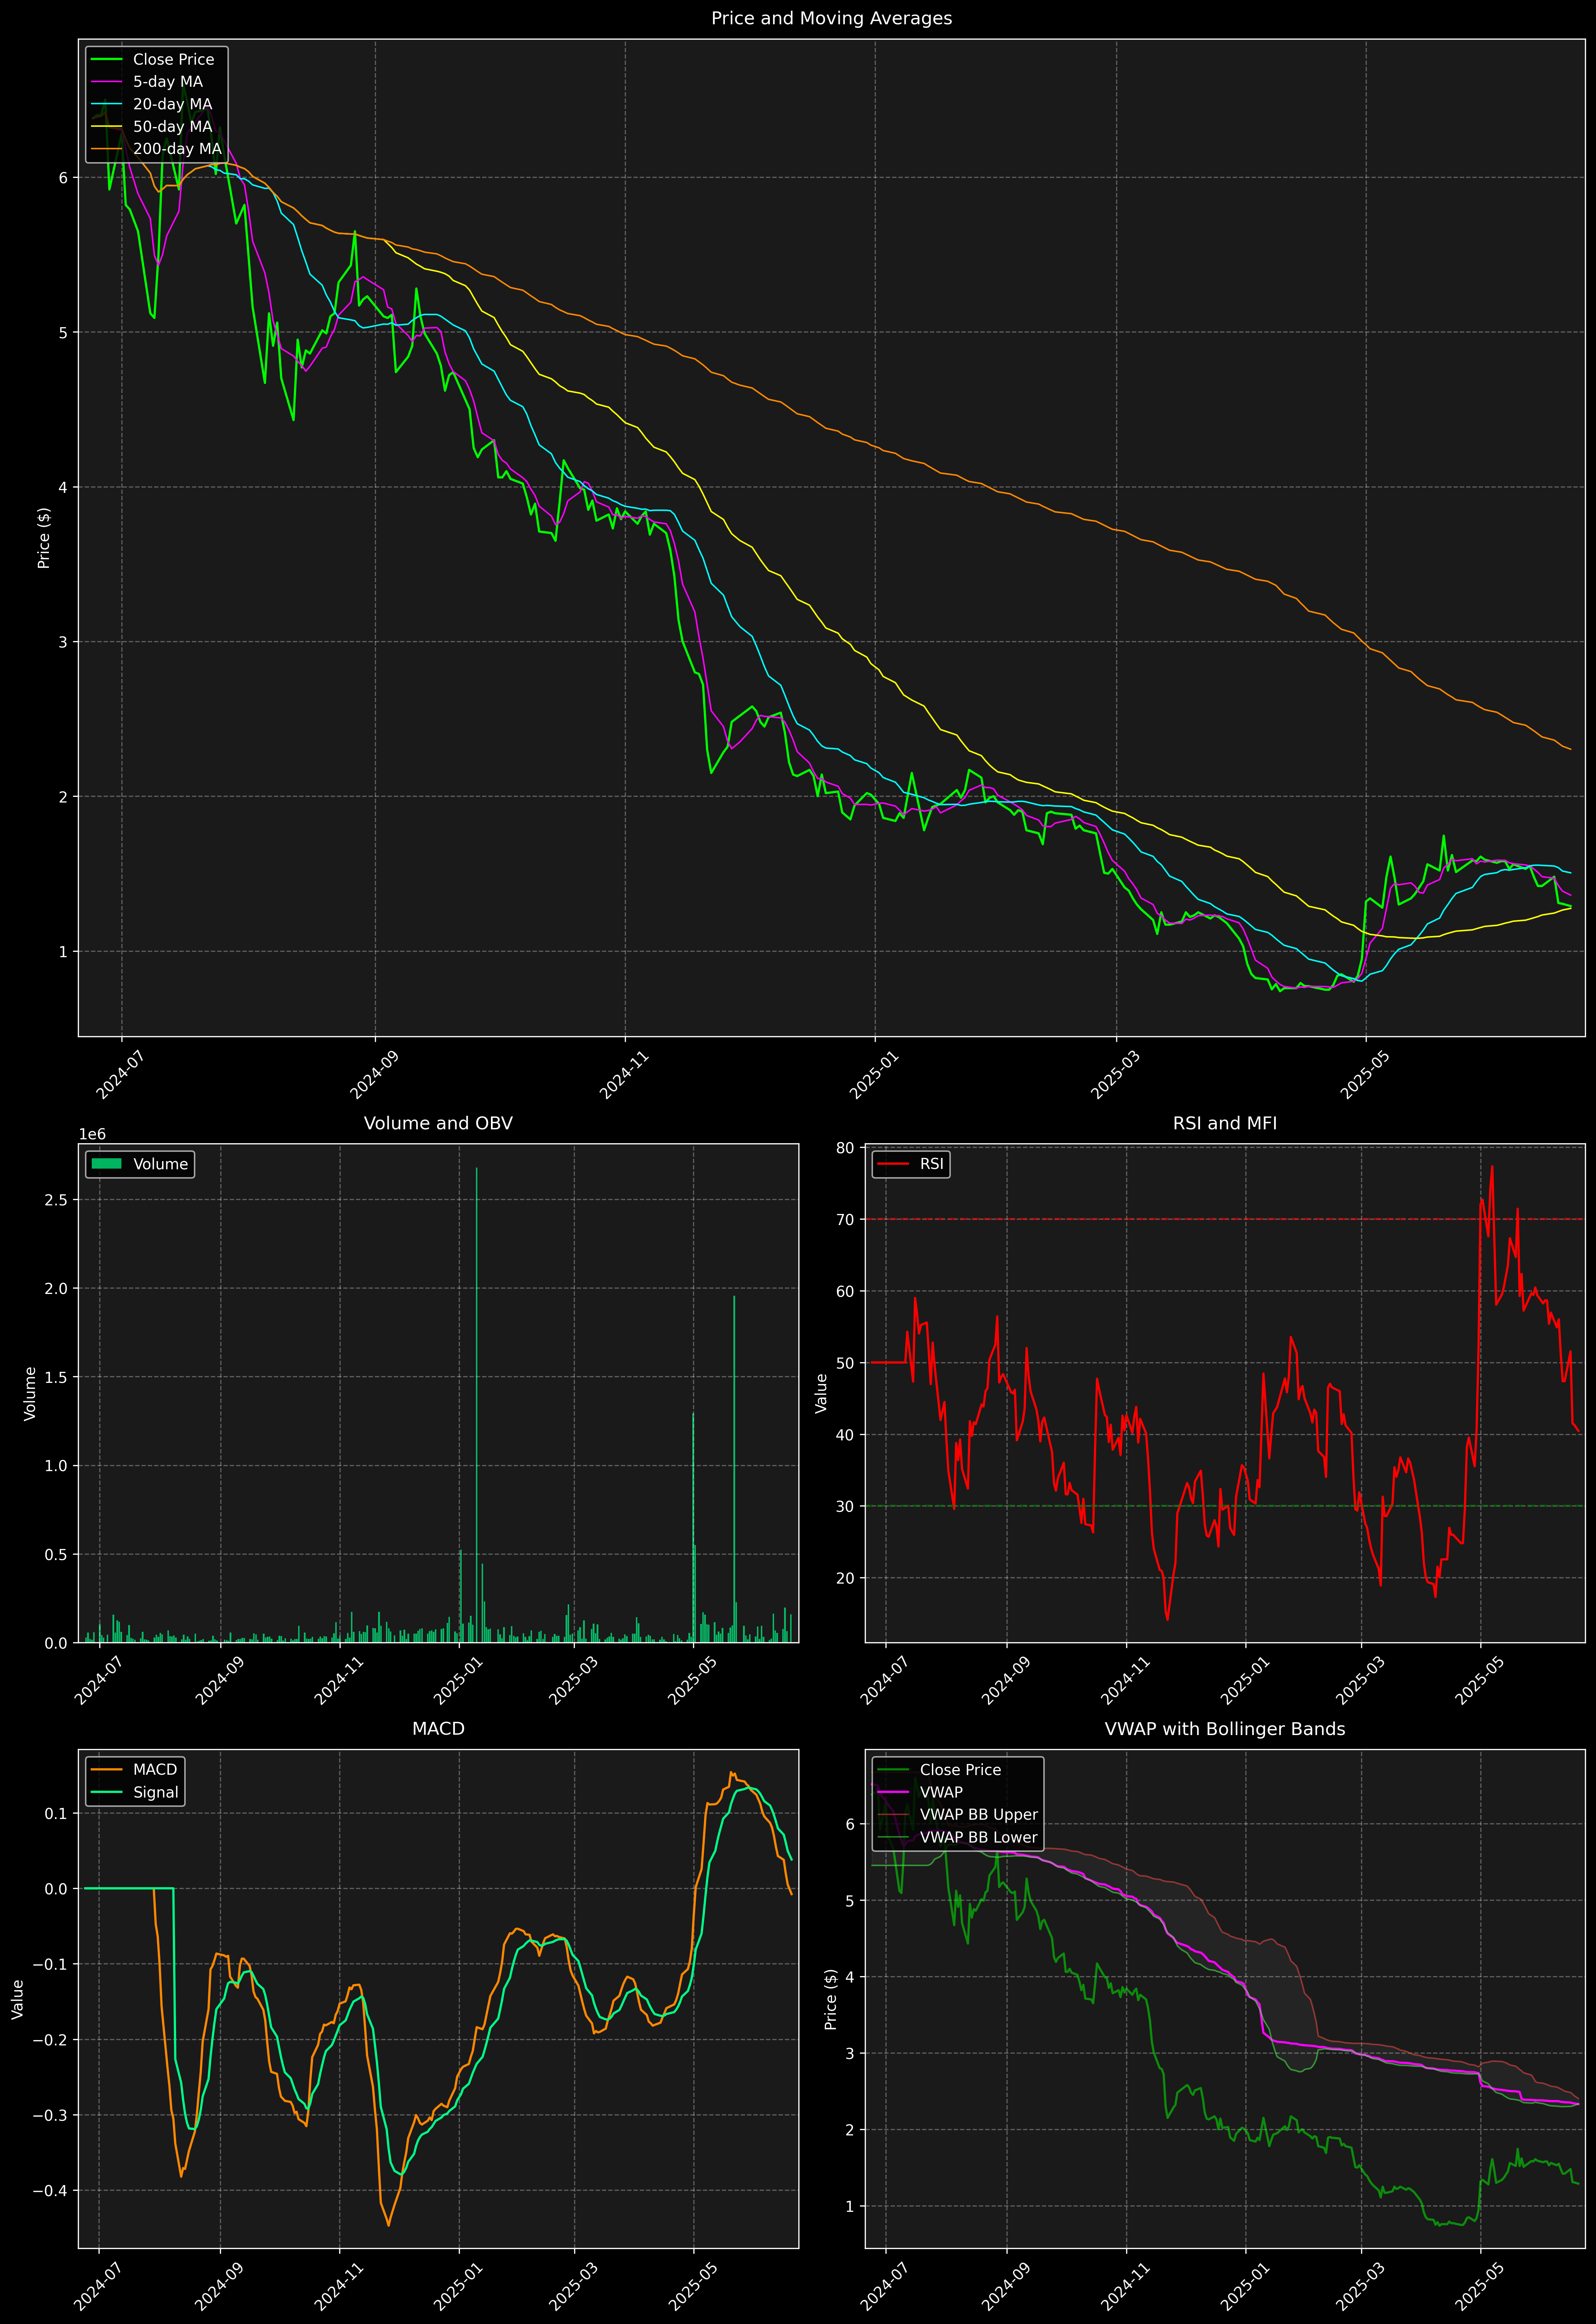Click the '5' price tick on the VWAP panel
Screen dimensions: 1596x2324
coord(850,1901)
